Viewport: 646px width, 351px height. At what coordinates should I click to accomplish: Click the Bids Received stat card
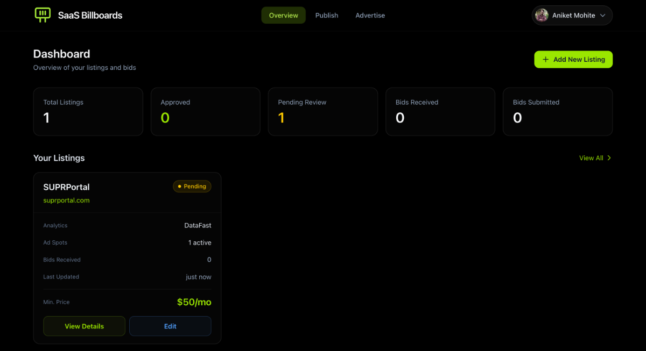[440, 111]
